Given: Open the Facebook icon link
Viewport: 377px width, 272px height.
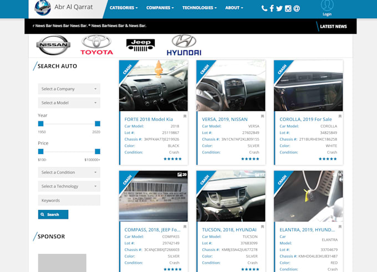Looking at the screenshot, I should (x=272, y=8).
